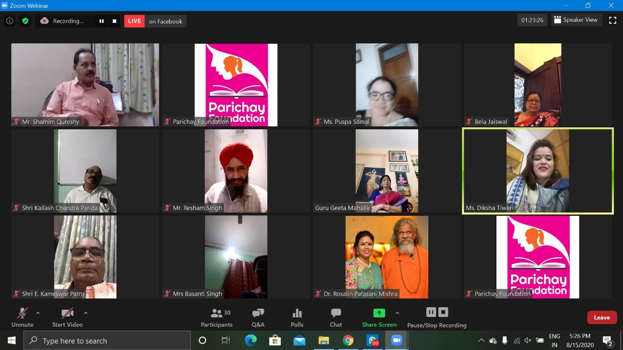
Task: Leave the webinar
Action: coord(602,317)
